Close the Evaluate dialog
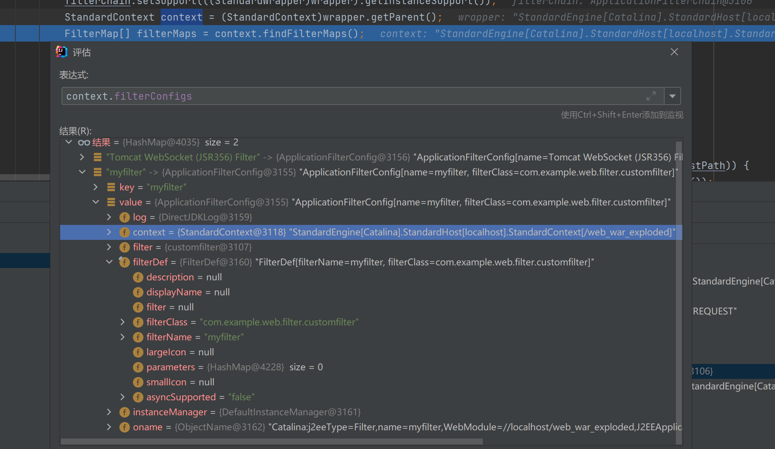This screenshot has width=775, height=449. tap(674, 52)
